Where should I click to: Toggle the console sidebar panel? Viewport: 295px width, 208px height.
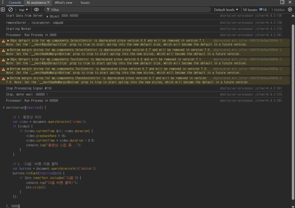3,9
